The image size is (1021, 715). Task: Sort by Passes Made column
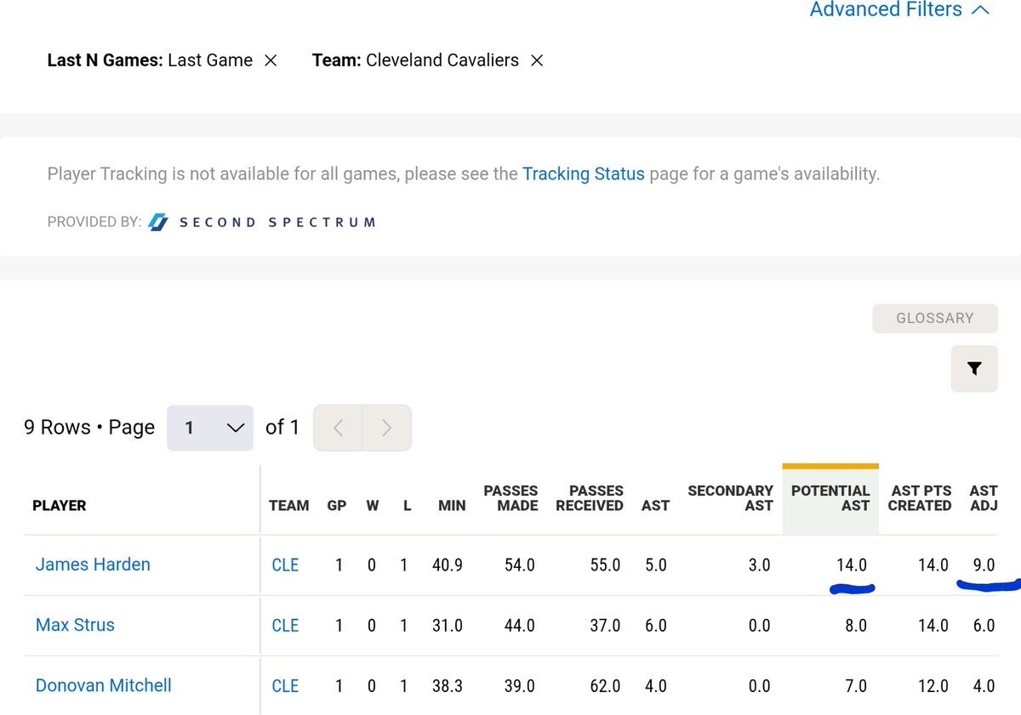[510, 498]
